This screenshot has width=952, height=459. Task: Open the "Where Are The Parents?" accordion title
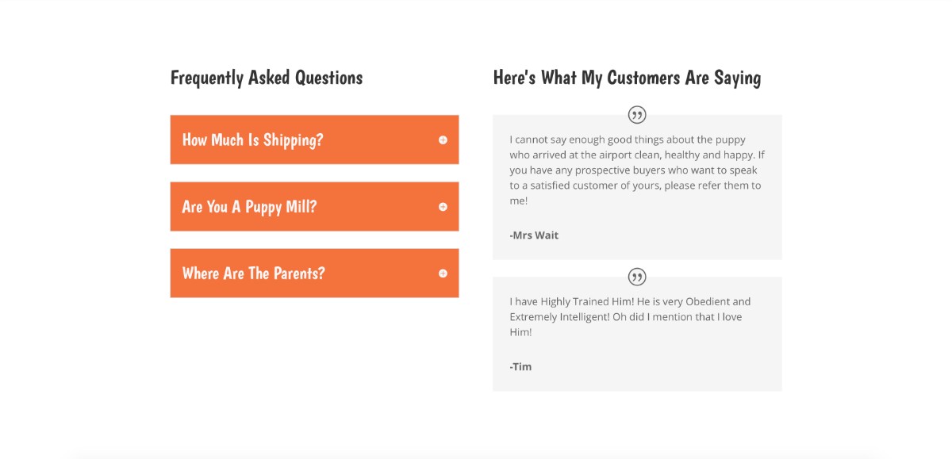click(x=254, y=273)
